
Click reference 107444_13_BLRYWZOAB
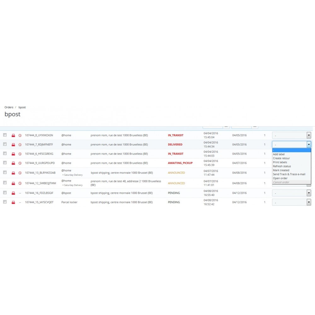pos(40,173)
